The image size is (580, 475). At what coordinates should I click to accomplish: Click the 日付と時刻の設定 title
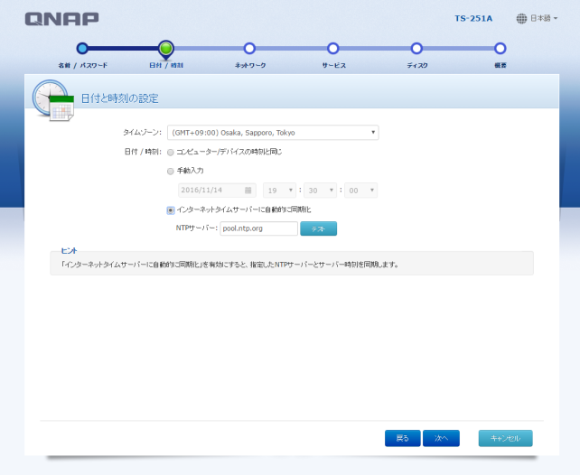[x=120, y=98]
